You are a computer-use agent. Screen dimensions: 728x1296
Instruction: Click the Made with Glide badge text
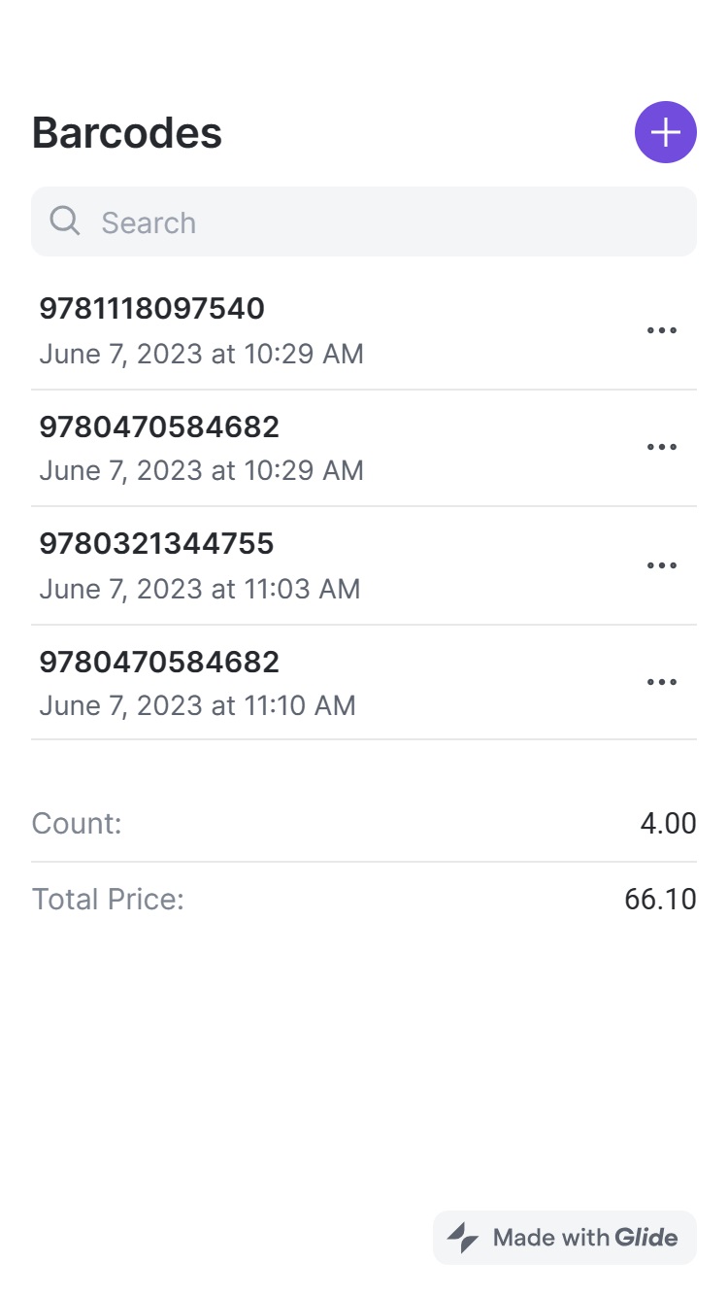[585, 1238]
